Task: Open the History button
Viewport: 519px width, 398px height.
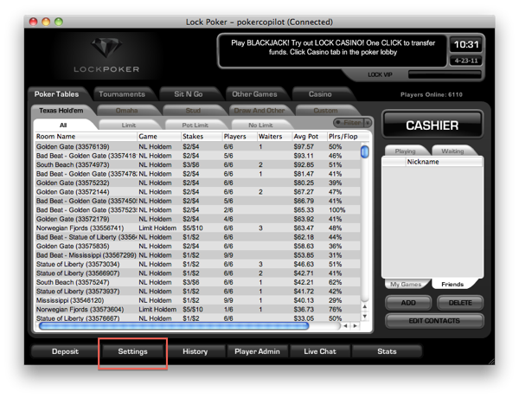Action: point(195,351)
